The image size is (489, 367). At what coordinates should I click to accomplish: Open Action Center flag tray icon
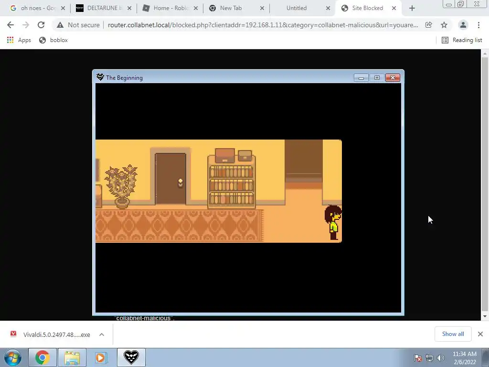coord(418,357)
